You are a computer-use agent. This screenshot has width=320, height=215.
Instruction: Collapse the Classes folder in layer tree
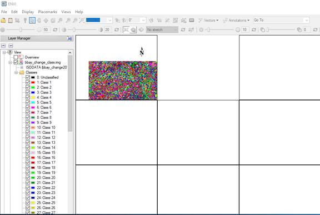click(x=16, y=72)
